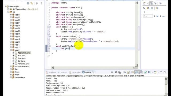The height and width of the screenshot is (96, 171).
Task: Remove all terminated launches double-X icon
Action: coord(120,72)
